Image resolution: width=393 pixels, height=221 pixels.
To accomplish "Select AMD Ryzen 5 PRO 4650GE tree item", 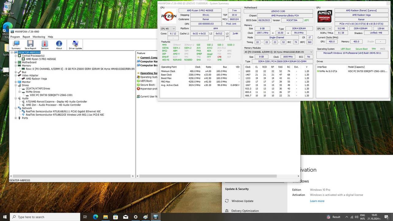I will [x=41, y=59].
